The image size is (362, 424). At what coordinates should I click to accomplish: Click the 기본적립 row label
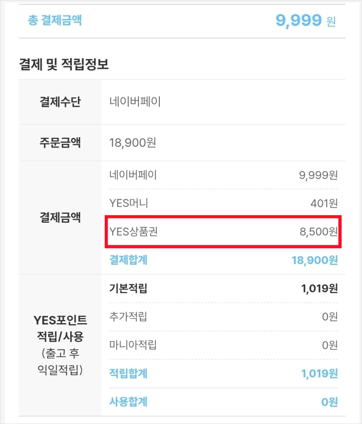[128, 288]
